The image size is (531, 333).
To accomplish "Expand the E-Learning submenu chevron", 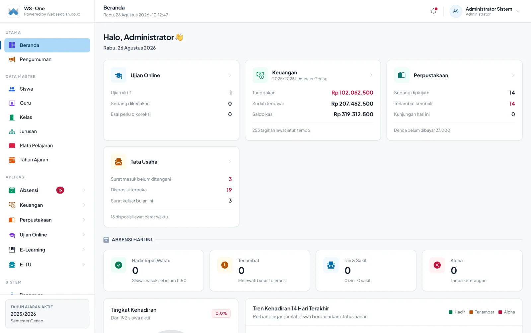I will (x=84, y=250).
